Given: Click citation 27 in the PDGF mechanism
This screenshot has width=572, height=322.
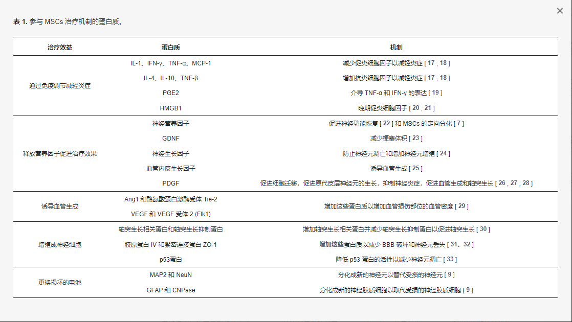Looking at the screenshot, I should [514, 183].
